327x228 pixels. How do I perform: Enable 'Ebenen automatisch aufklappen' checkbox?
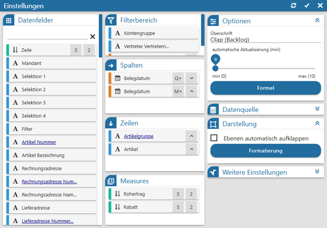pyautogui.click(x=214, y=138)
